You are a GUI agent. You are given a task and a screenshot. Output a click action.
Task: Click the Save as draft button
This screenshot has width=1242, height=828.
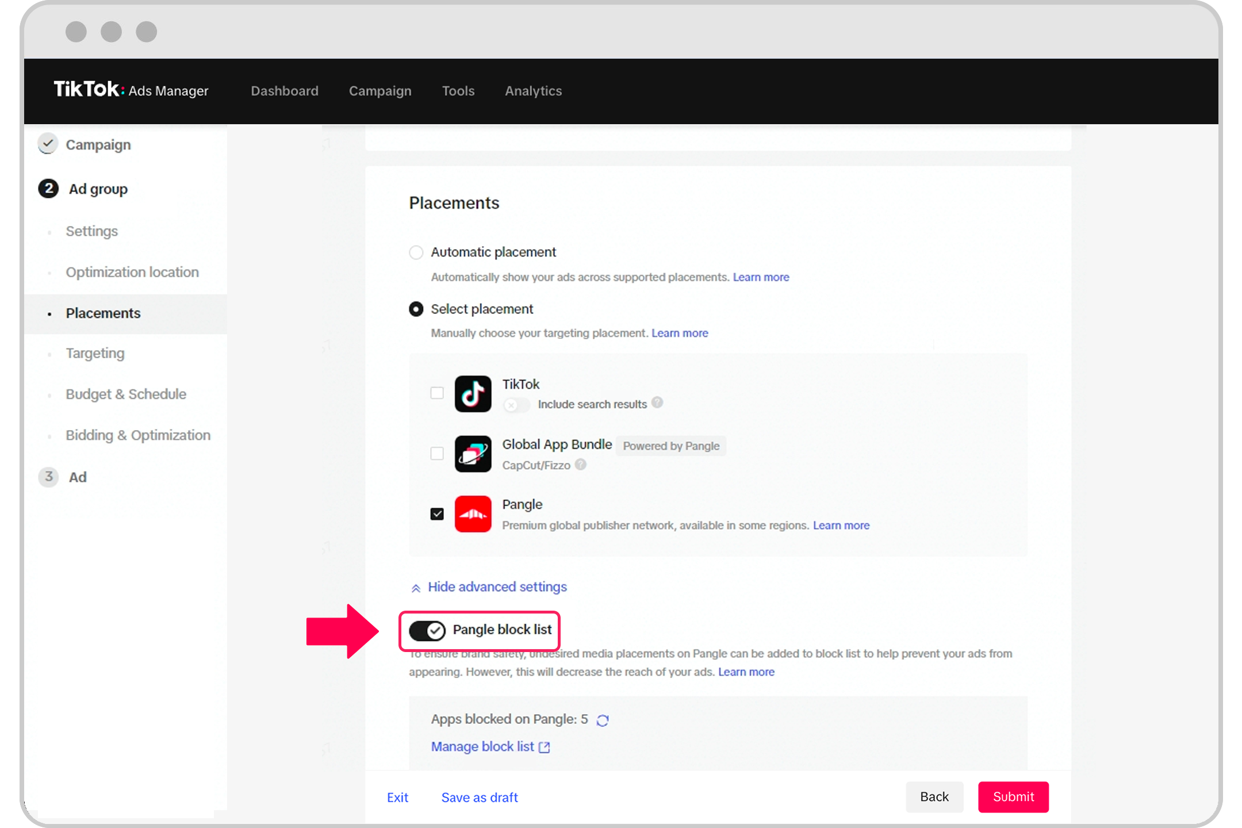coord(478,796)
